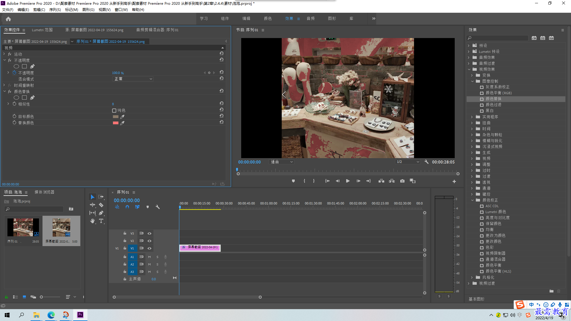Switch to 媒体浏览器 tab
Image resolution: width=571 pixels, height=321 pixels.
[44, 192]
